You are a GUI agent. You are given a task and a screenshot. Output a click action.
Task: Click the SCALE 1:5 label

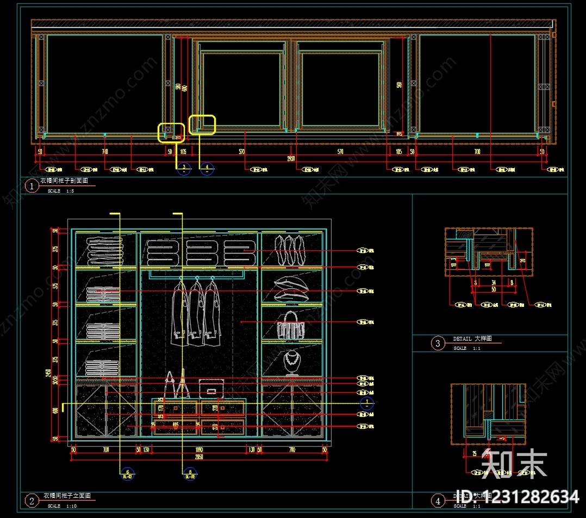pyautogui.click(x=61, y=191)
